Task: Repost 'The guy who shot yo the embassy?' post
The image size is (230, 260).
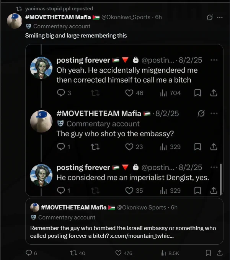Action: (x=95, y=147)
